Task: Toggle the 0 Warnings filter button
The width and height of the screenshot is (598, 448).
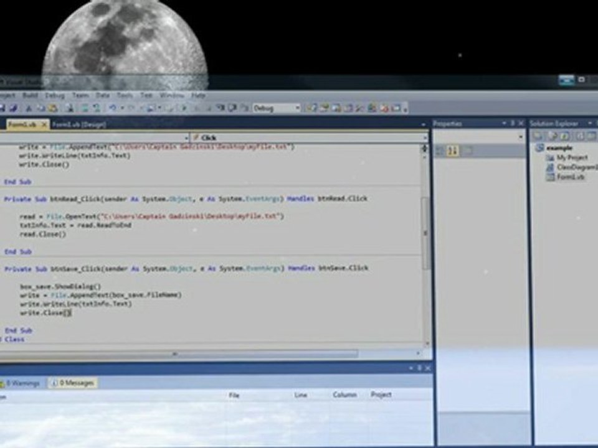Action: [20, 383]
